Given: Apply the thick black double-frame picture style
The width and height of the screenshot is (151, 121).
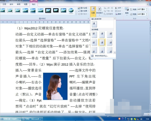Looking at the screenshot, I should point(48,10).
